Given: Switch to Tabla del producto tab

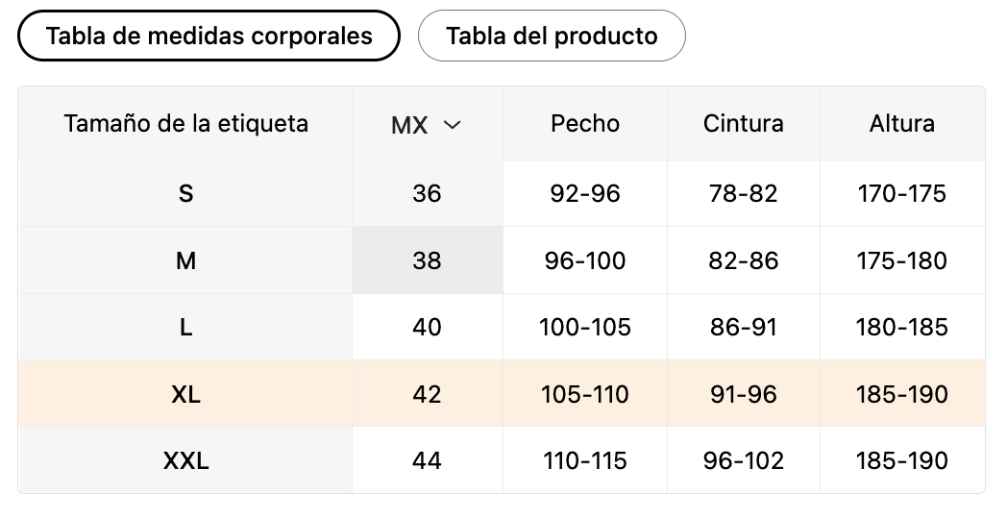Looking at the screenshot, I should tap(552, 36).
